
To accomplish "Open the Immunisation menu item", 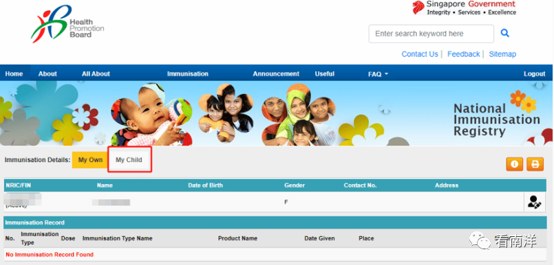I will point(188,73).
